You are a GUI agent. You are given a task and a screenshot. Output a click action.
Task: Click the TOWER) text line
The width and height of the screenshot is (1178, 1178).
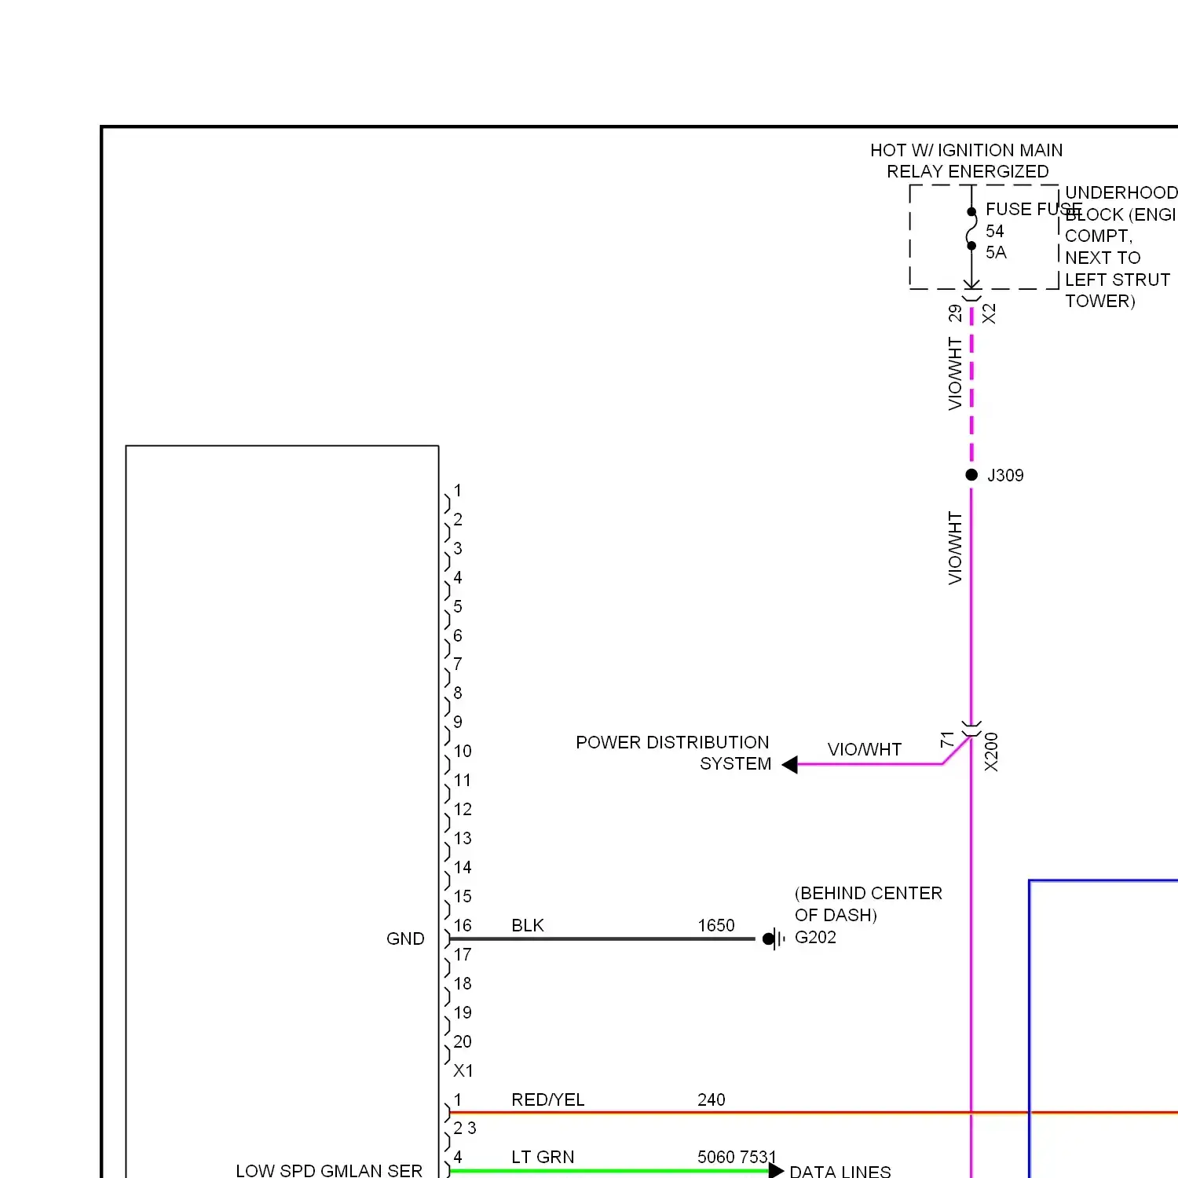[x=1100, y=301]
